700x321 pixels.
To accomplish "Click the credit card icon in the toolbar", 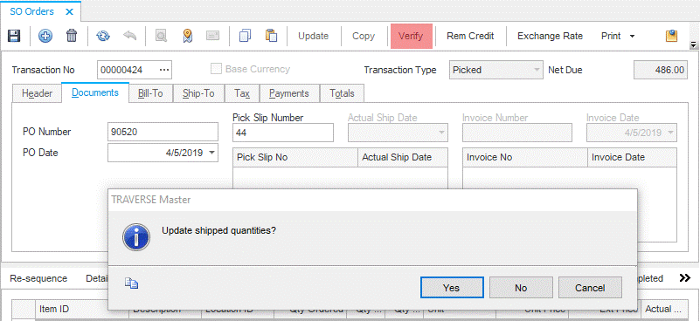I will 212,36.
